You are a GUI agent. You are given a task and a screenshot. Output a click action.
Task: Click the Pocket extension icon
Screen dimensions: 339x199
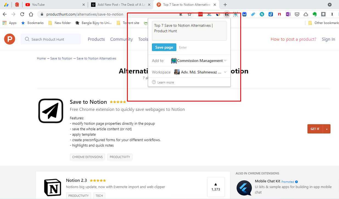coord(297,14)
